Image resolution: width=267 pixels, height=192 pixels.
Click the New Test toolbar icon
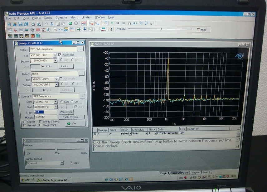click(x=9, y=24)
